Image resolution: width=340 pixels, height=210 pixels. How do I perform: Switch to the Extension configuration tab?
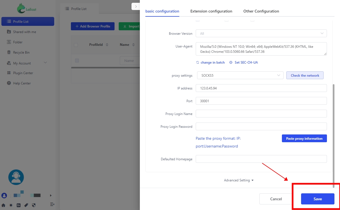[211, 11]
